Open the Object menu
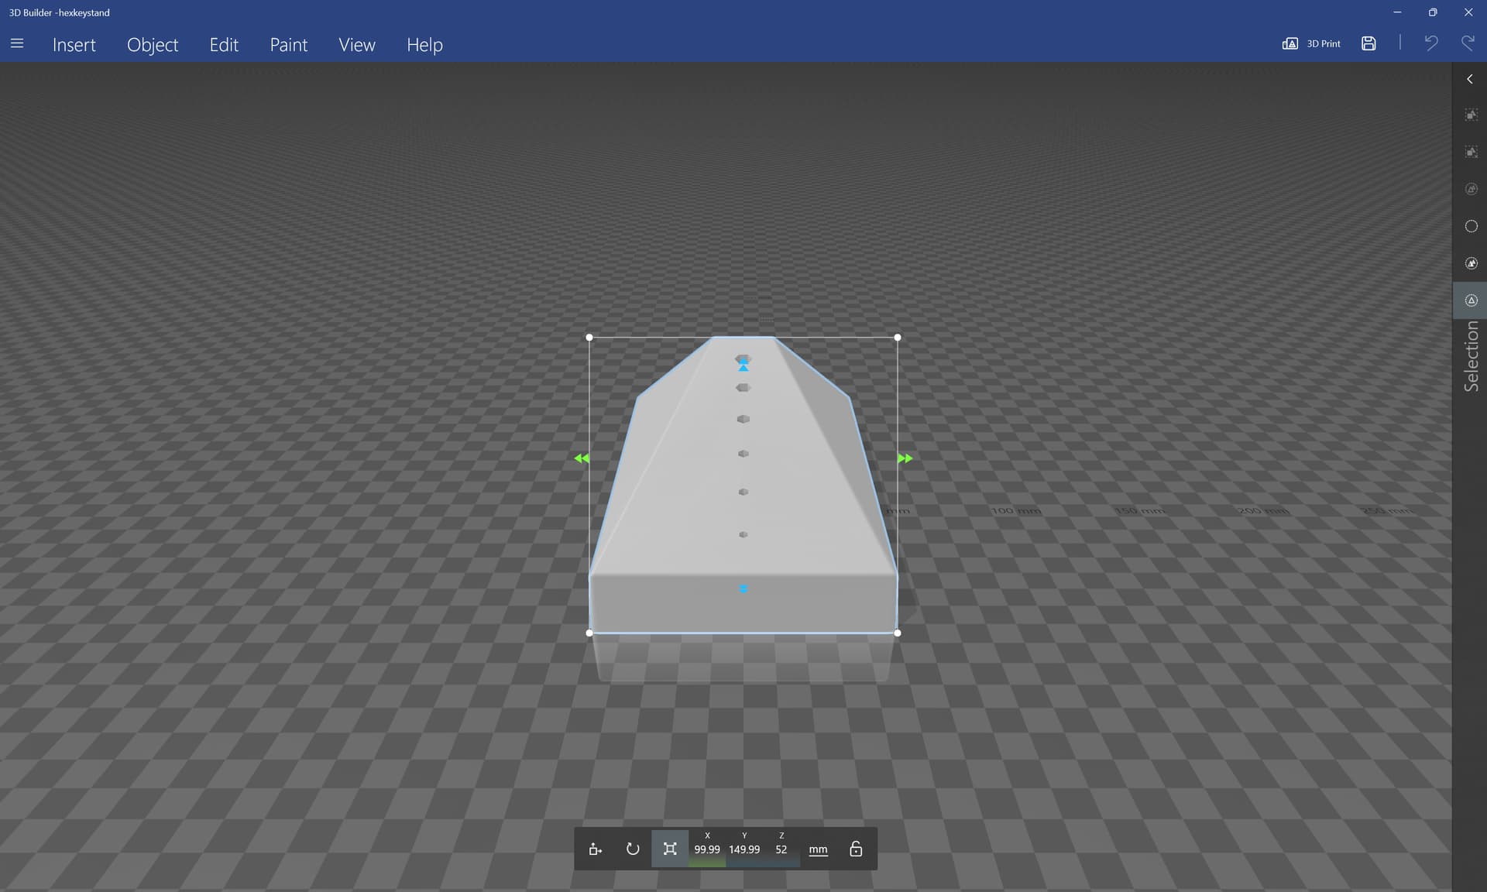Screen dimensions: 1487x892 click(153, 45)
